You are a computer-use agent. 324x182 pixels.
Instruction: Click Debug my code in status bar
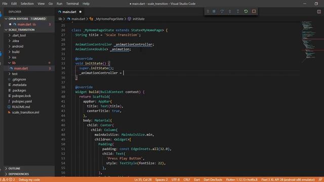(29, 180)
